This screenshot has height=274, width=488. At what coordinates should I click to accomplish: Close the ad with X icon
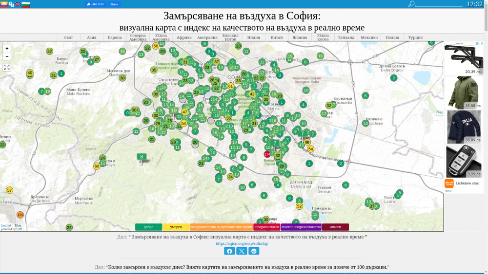coord(482,44)
